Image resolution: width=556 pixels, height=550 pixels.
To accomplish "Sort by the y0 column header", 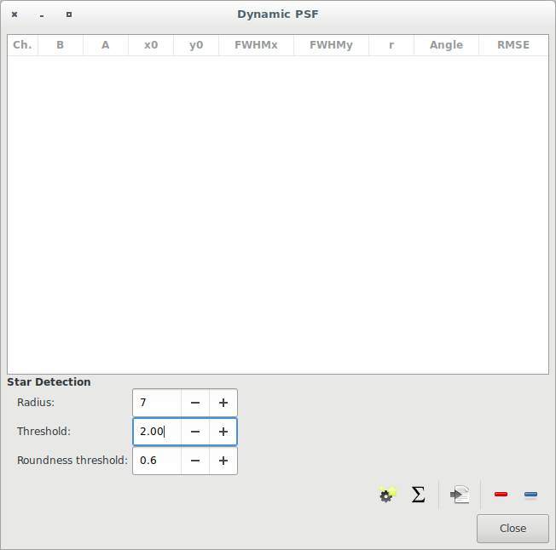I will pos(196,45).
